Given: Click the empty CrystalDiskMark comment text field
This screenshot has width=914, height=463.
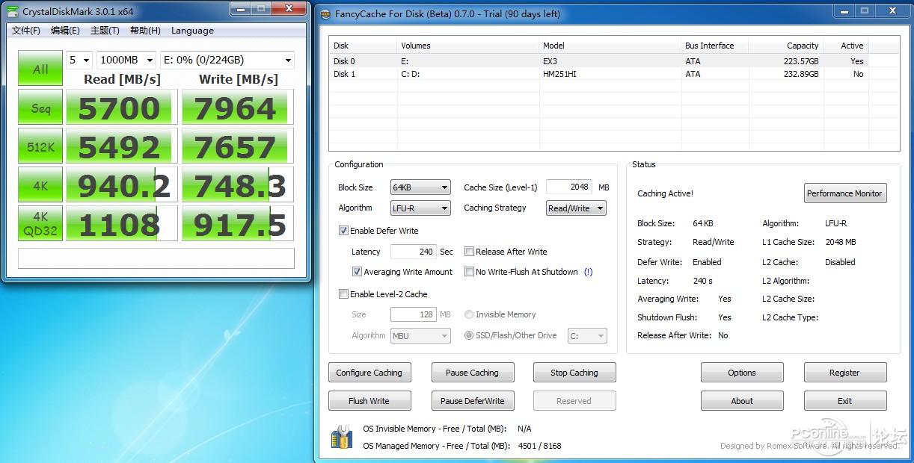Looking at the screenshot, I should 156,258.
